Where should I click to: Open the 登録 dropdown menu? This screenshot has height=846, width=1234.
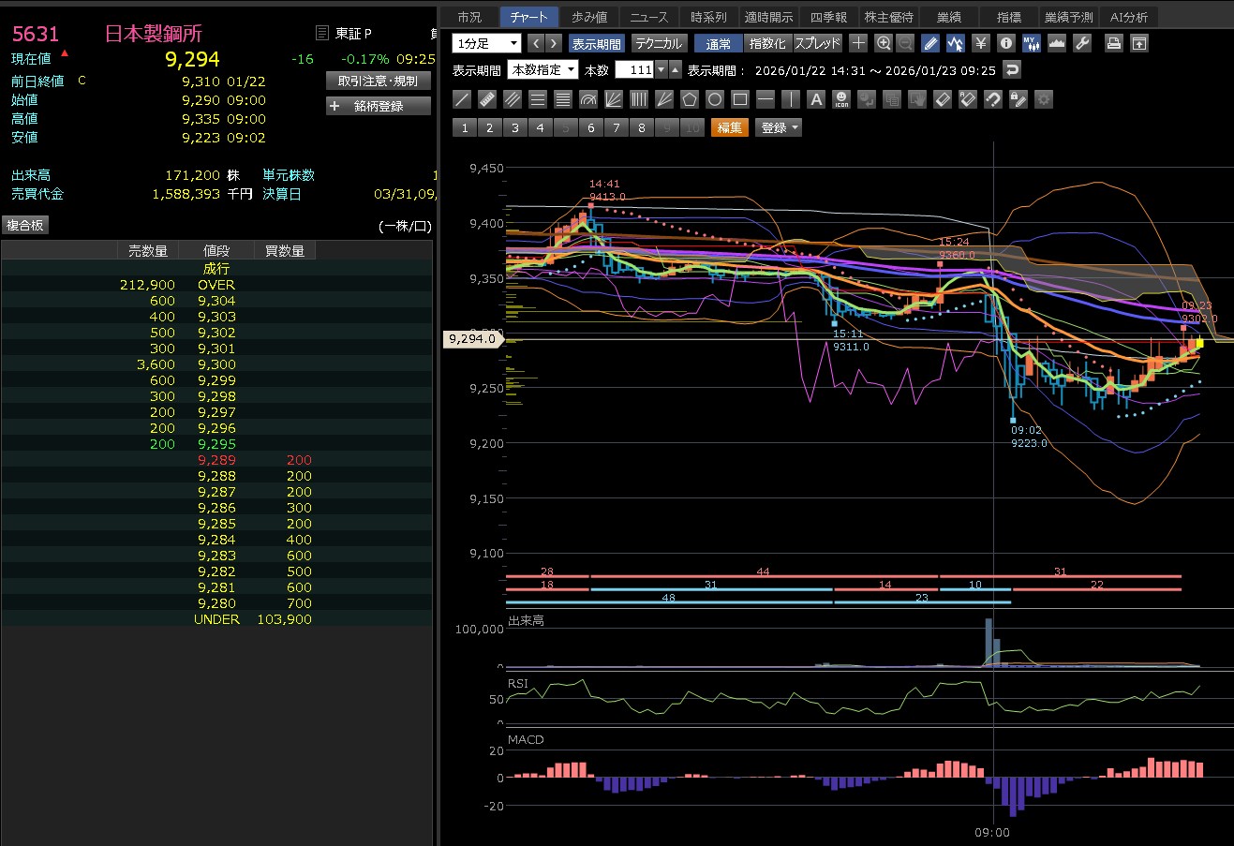click(x=779, y=128)
